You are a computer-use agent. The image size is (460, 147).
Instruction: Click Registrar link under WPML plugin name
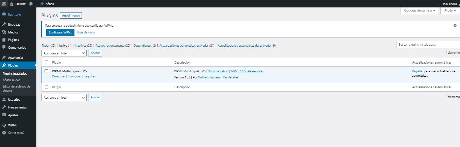click(89, 76)
